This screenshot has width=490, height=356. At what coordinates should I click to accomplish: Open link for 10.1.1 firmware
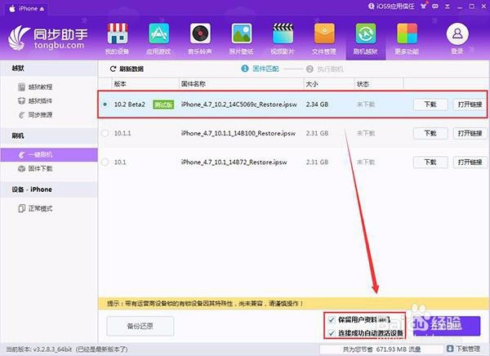point(470,133)
